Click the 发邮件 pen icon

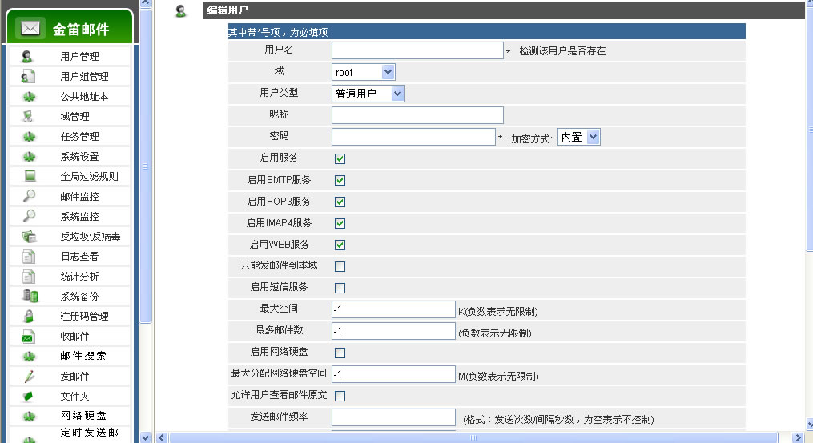tap(29, 376)
